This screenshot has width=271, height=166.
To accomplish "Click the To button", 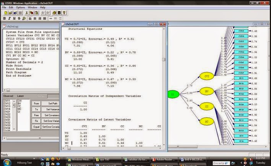I will pyautogui.click(x=36, y=110).
